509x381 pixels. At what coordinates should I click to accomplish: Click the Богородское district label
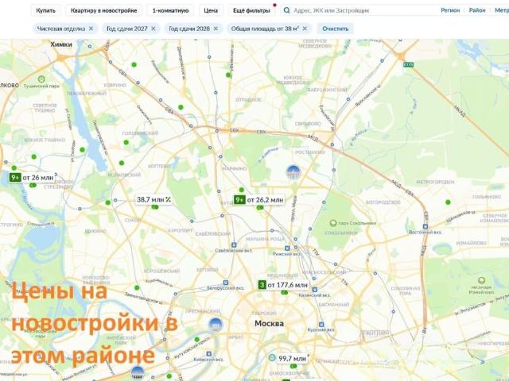point(383,202)
